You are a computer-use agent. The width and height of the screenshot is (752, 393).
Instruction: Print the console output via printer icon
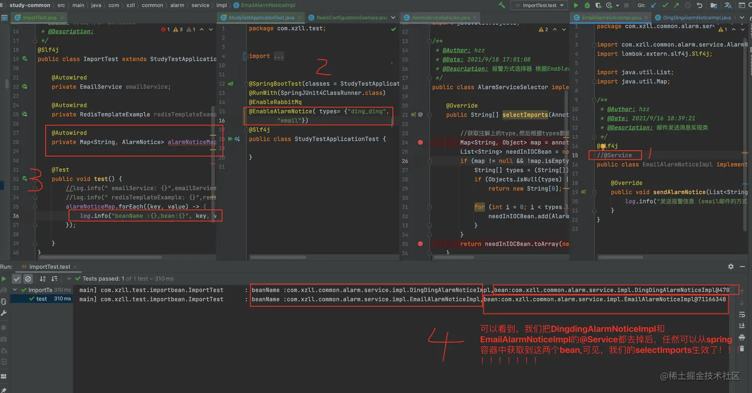(742, 337)
